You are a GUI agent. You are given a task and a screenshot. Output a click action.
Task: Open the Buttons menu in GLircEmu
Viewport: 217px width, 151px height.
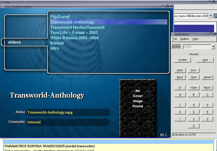(184, 39)
